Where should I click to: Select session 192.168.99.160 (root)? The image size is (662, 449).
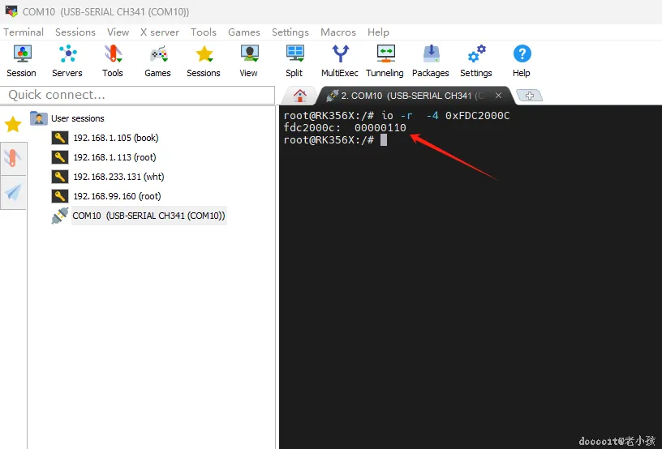[x=117, y=196]
